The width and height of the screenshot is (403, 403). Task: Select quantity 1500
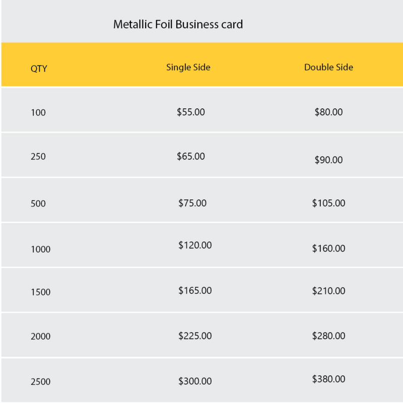[x=41, y=292]
